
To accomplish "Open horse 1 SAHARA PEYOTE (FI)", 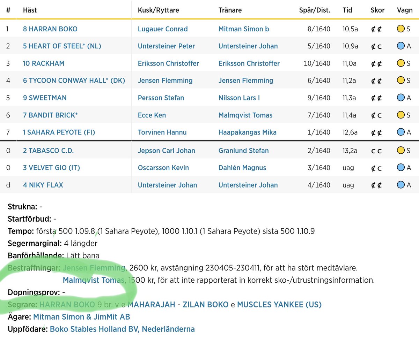I will tap(59, 132).
